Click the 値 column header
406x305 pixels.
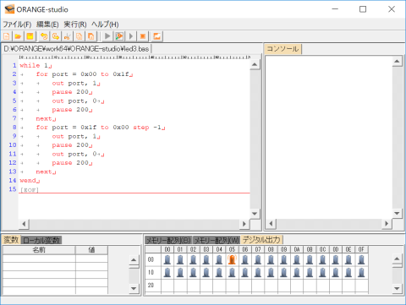[91, 250]
